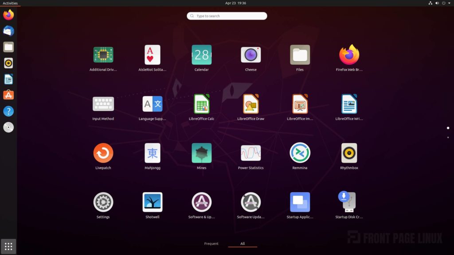The height and width of the screenshot is (255, 454).
Task: Open Software & Updates
Action: click(x=202, y=202)
